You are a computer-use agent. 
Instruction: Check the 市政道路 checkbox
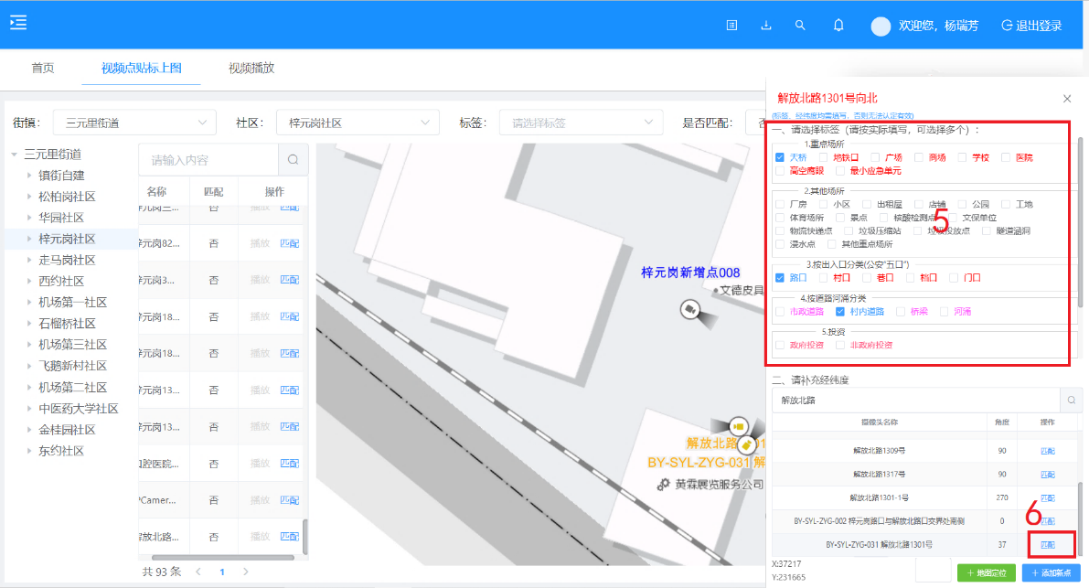780,312
